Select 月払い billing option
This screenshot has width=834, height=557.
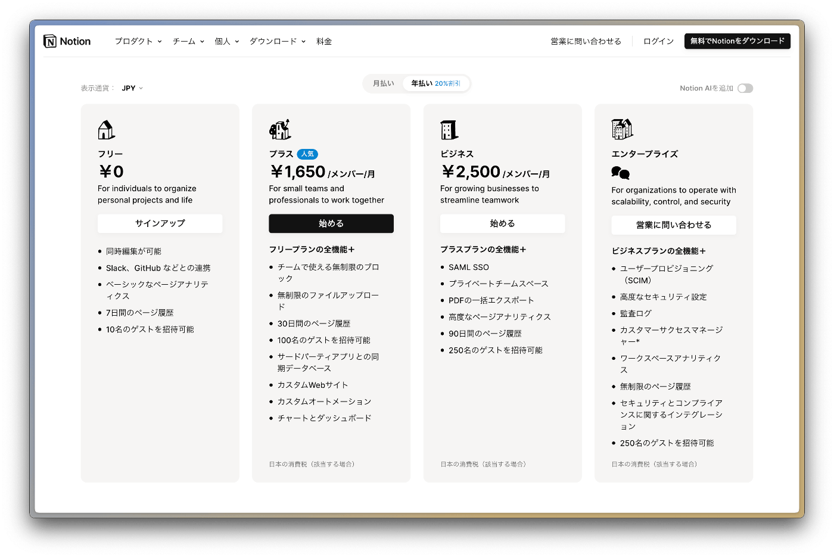point(384,83)
